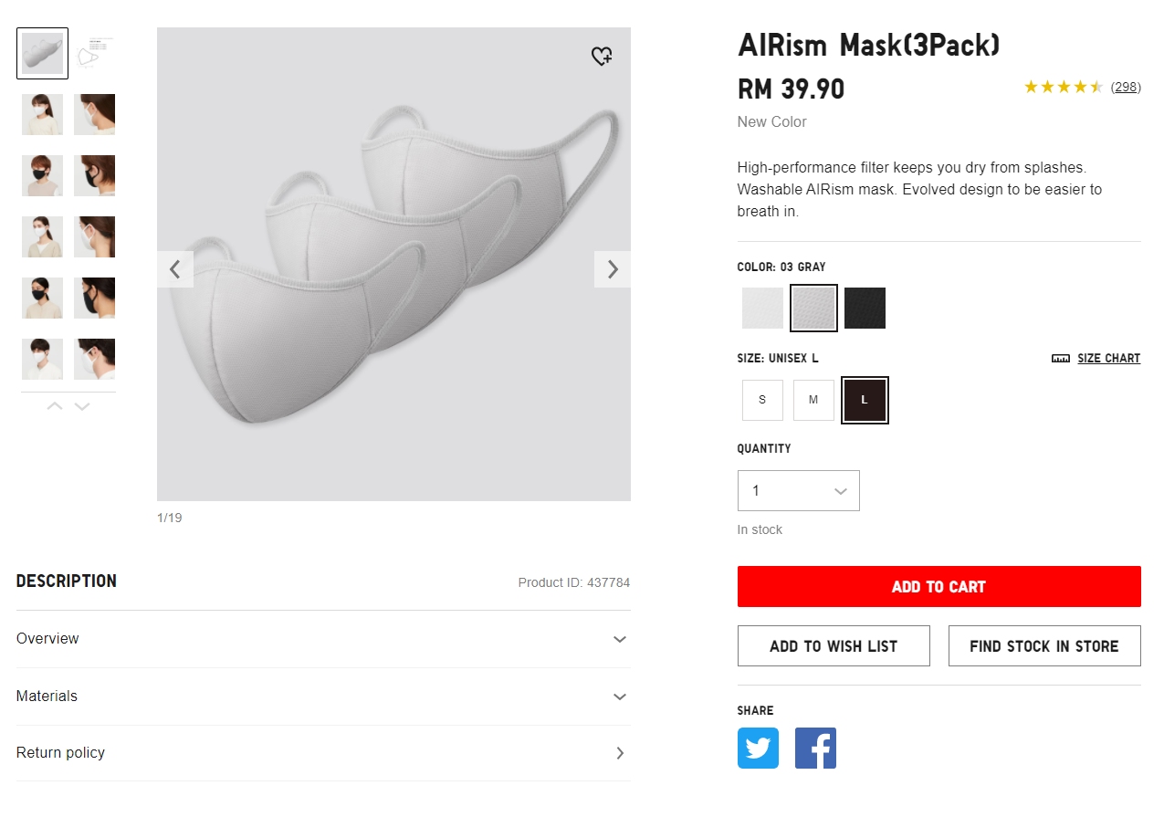Click Find Stock in Store button

[1043, 646]
